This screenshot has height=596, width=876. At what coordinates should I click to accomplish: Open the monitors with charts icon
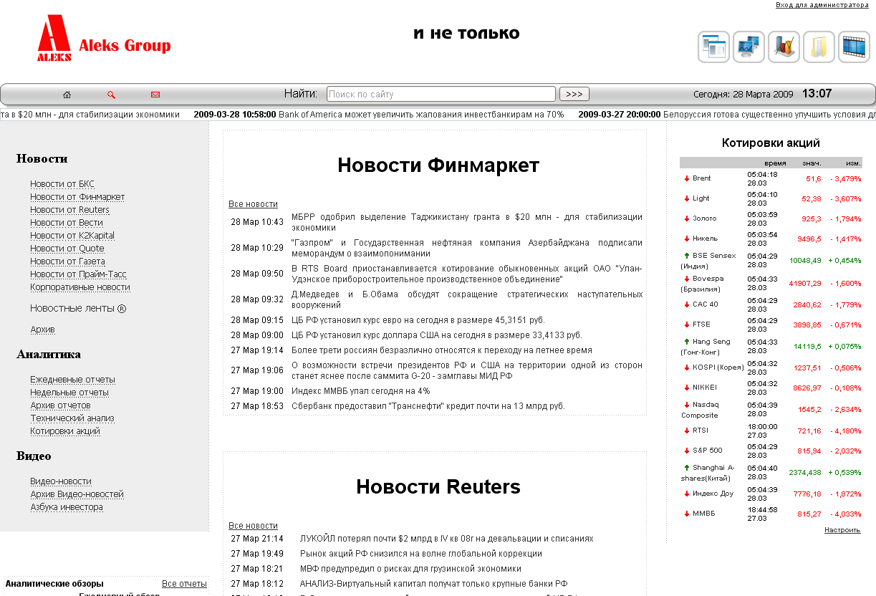749,47
